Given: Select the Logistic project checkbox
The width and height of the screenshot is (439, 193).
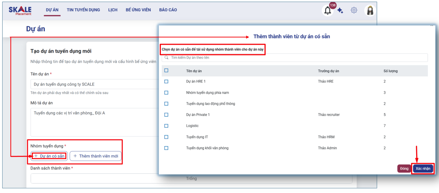Looking at the screenshot, I should tap(166, 126).
